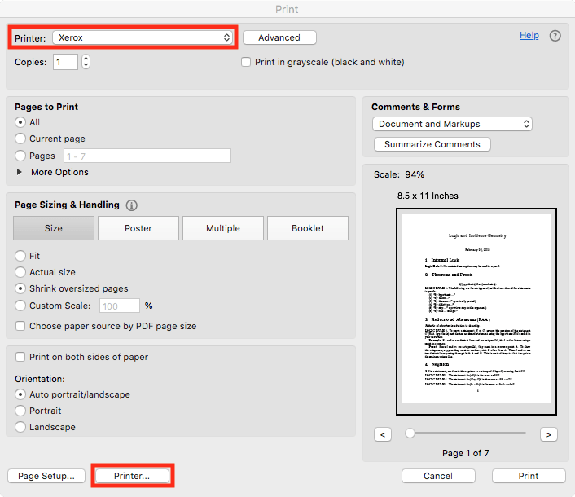Image resolution: width=575 pixels, height=497 pixels.
Task: Click into the Copies number field
Action: coord(65,62)
